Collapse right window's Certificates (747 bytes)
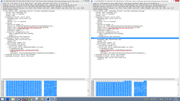 96,44
